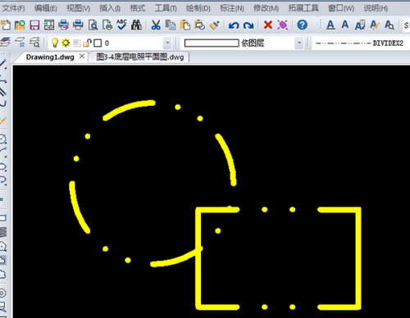The width and height of the screenshot is (410, 318).
Task: Click the layer 0 color square swatch
Action: [x=98, y=43]
